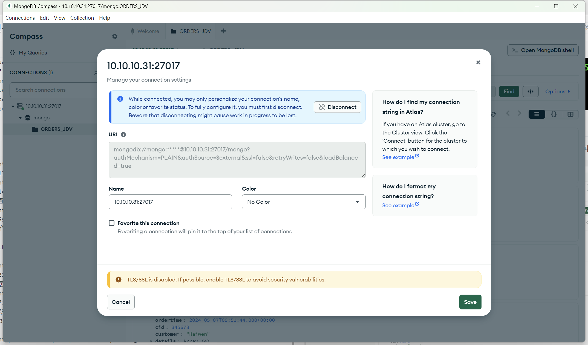Click the URI info icon
588x345 pixels.
tap(123, 134)
